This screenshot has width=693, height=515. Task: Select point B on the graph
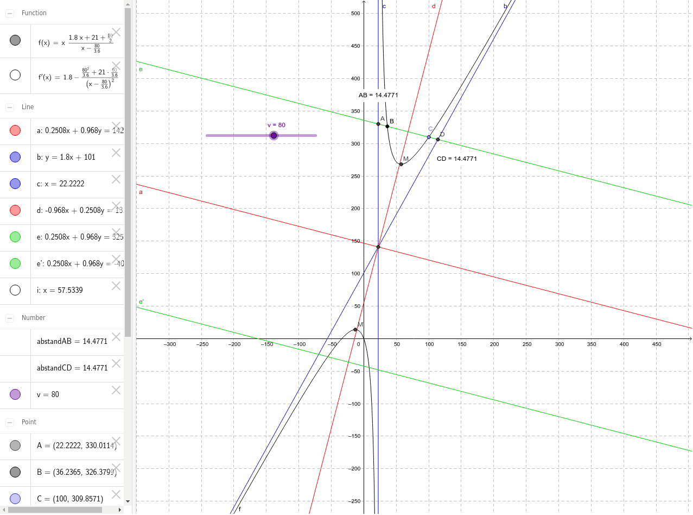pyautogui.click(x=387, y=127)
